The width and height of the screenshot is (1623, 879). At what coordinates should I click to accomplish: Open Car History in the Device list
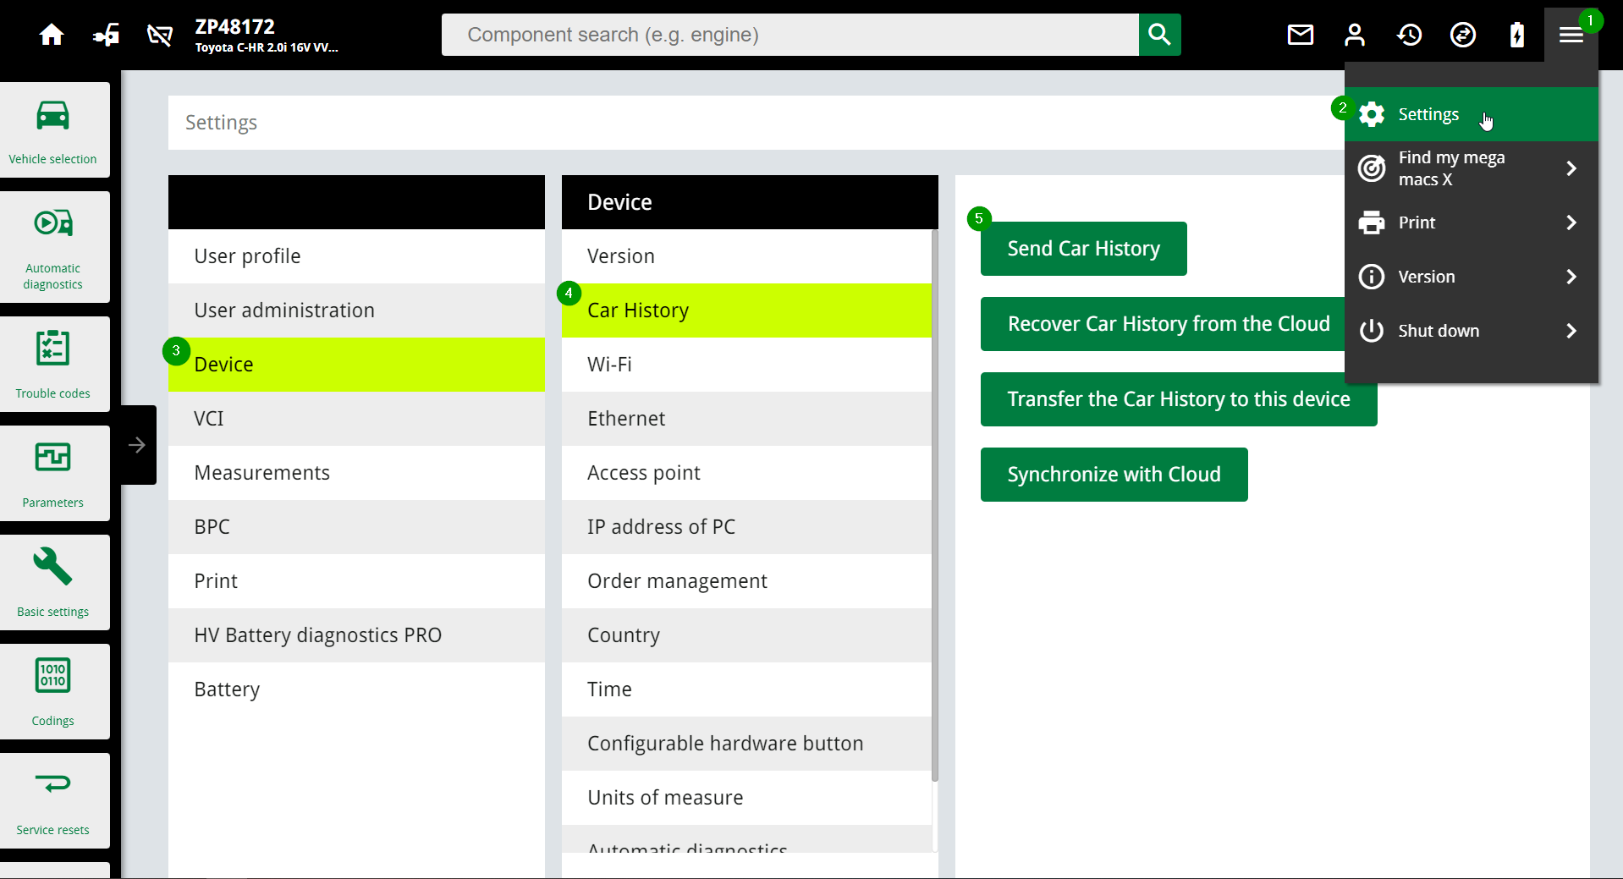(x=746, y=310)
